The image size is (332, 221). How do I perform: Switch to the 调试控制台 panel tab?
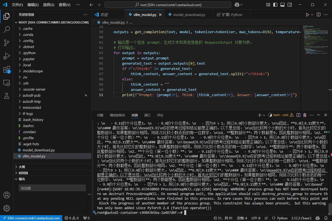point(117,115)
